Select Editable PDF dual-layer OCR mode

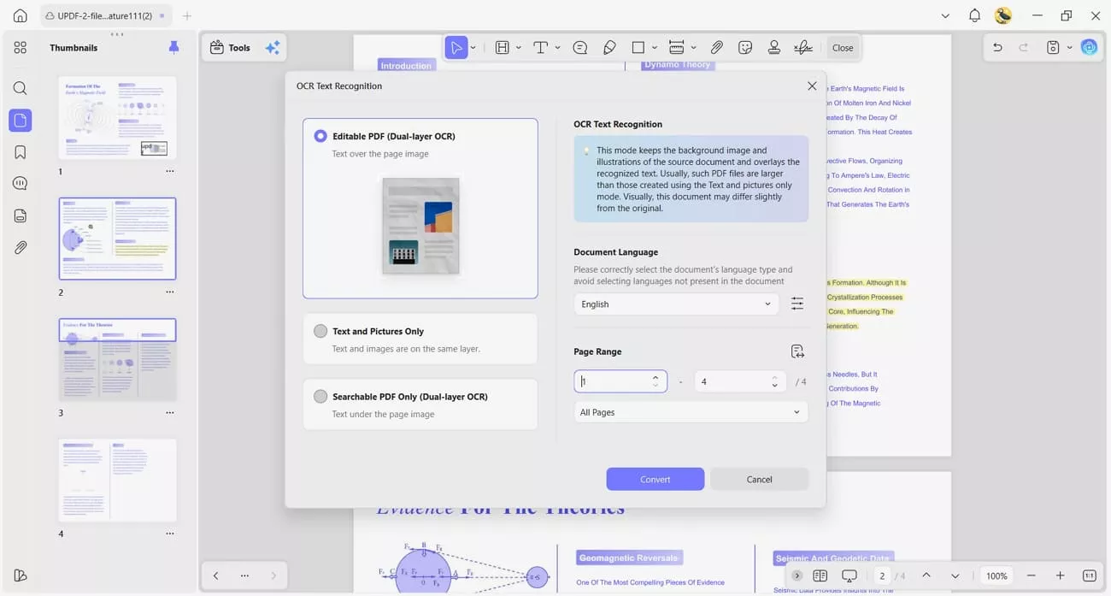tap(320, 135)
